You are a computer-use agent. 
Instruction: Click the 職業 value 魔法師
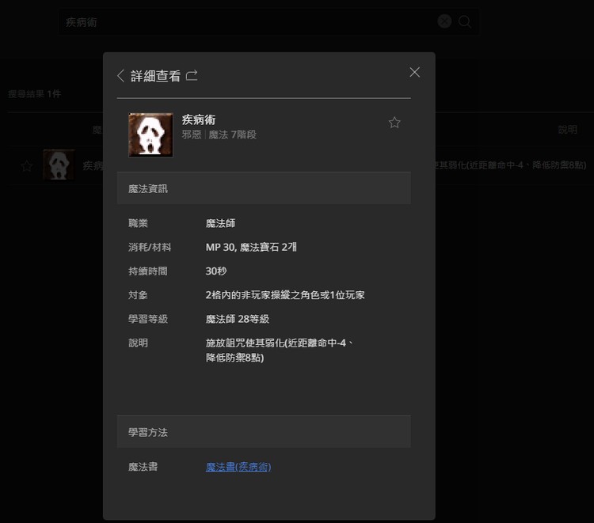(220, 223)
